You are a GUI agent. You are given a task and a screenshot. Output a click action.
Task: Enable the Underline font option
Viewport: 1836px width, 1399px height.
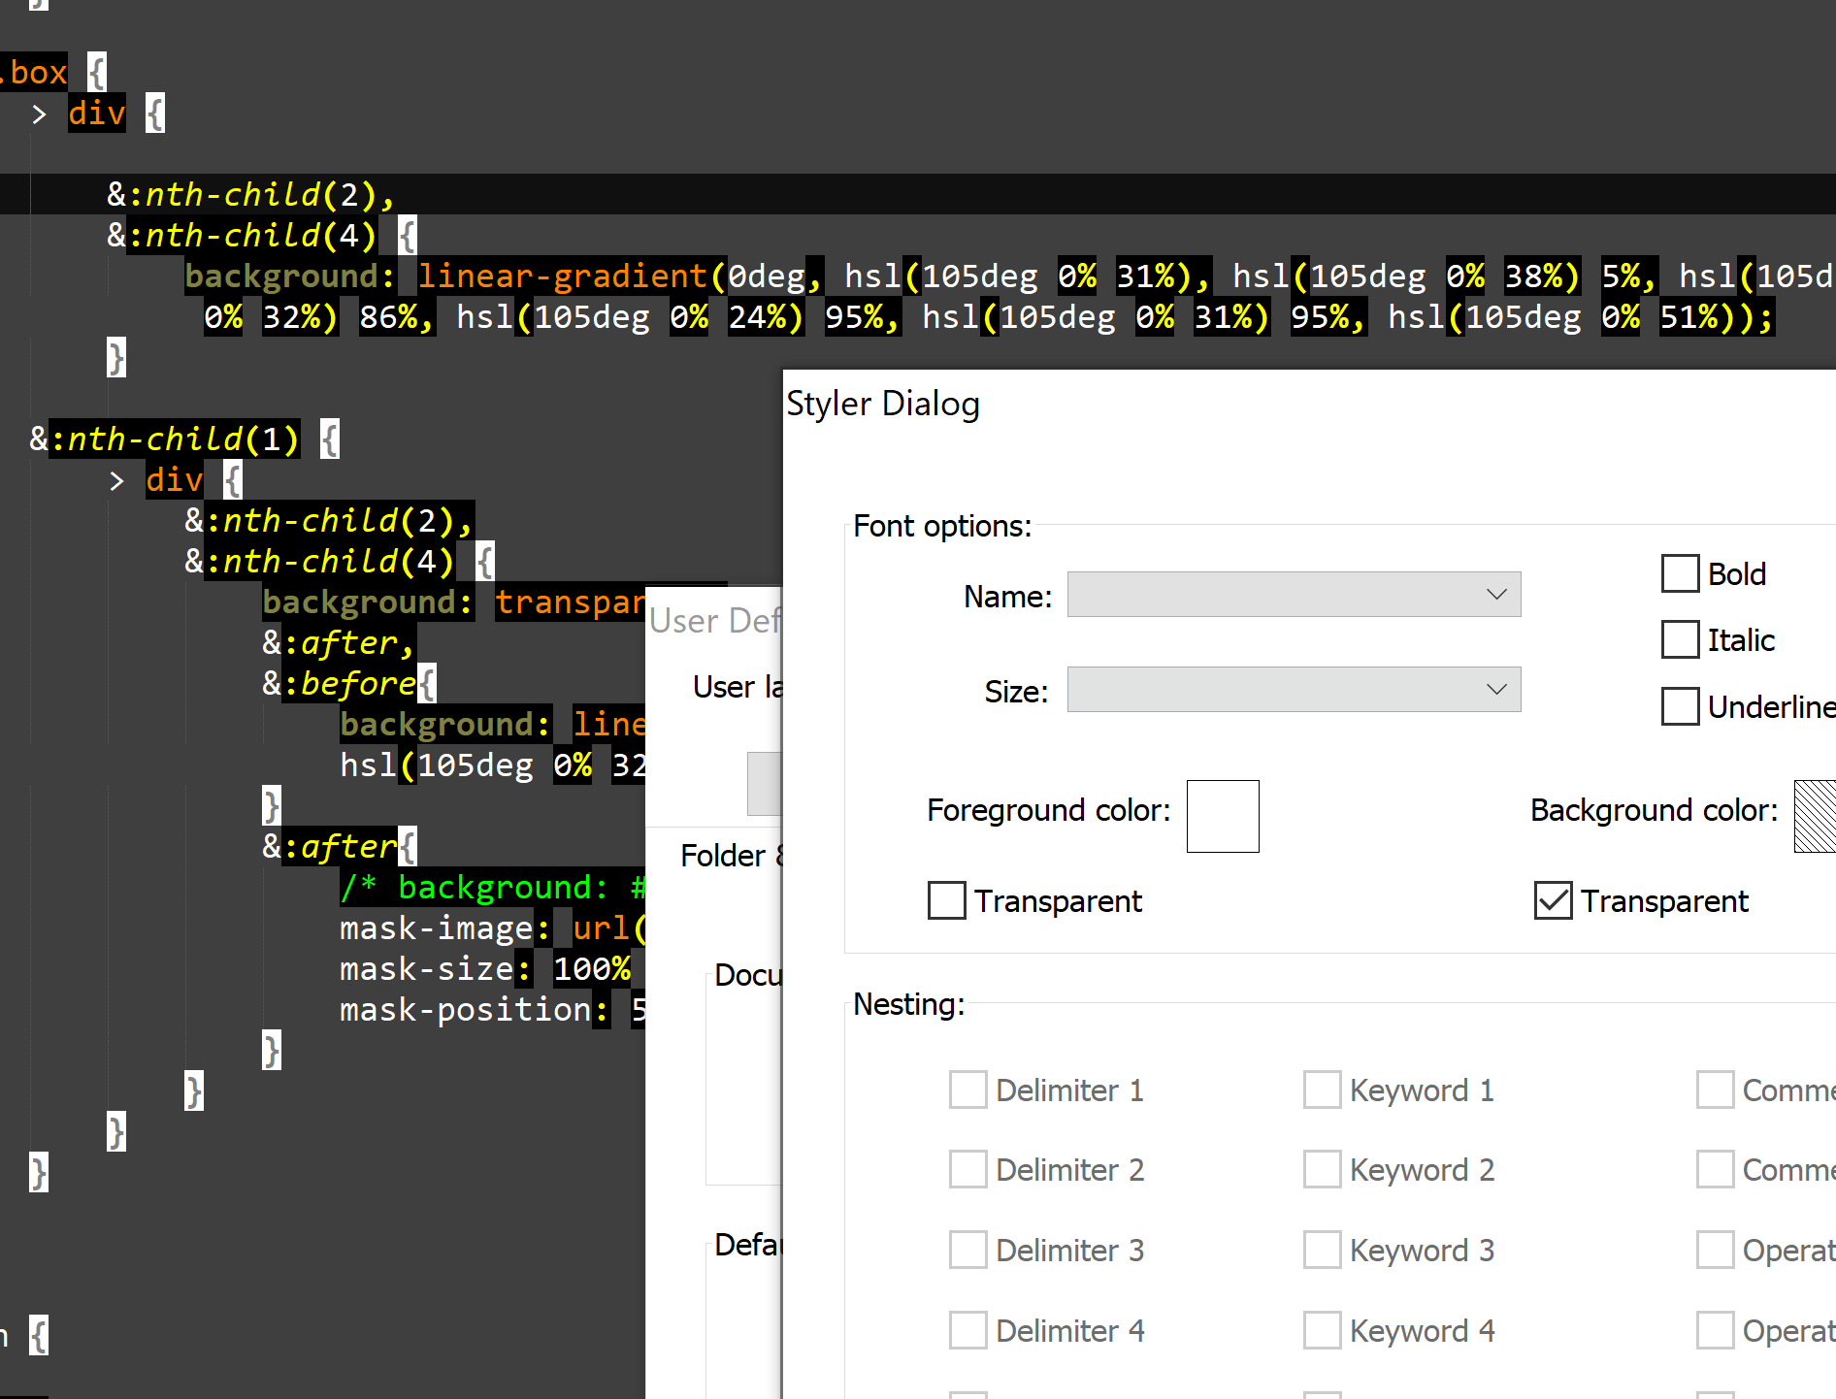1680,706
